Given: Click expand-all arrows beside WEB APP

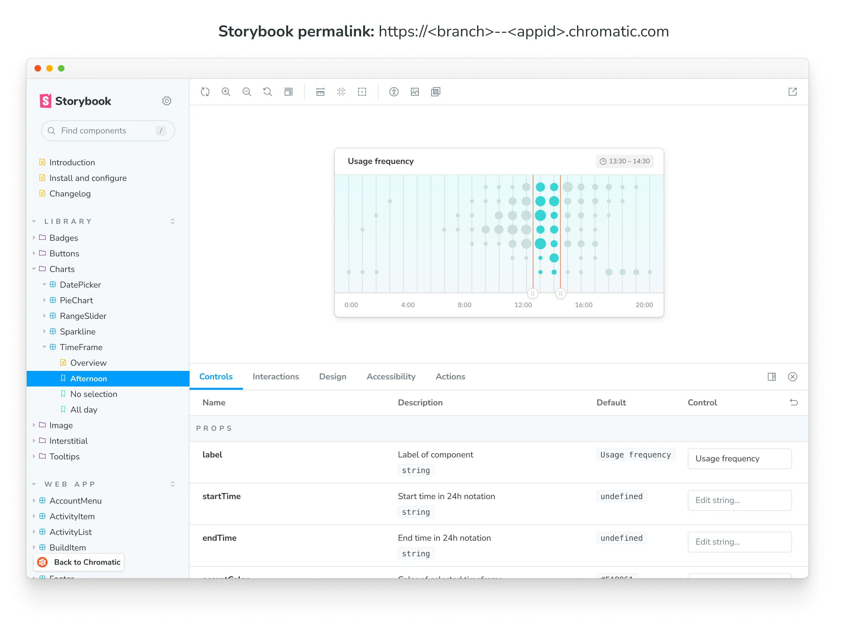Looking at the screenshot, I should [173, 484].
